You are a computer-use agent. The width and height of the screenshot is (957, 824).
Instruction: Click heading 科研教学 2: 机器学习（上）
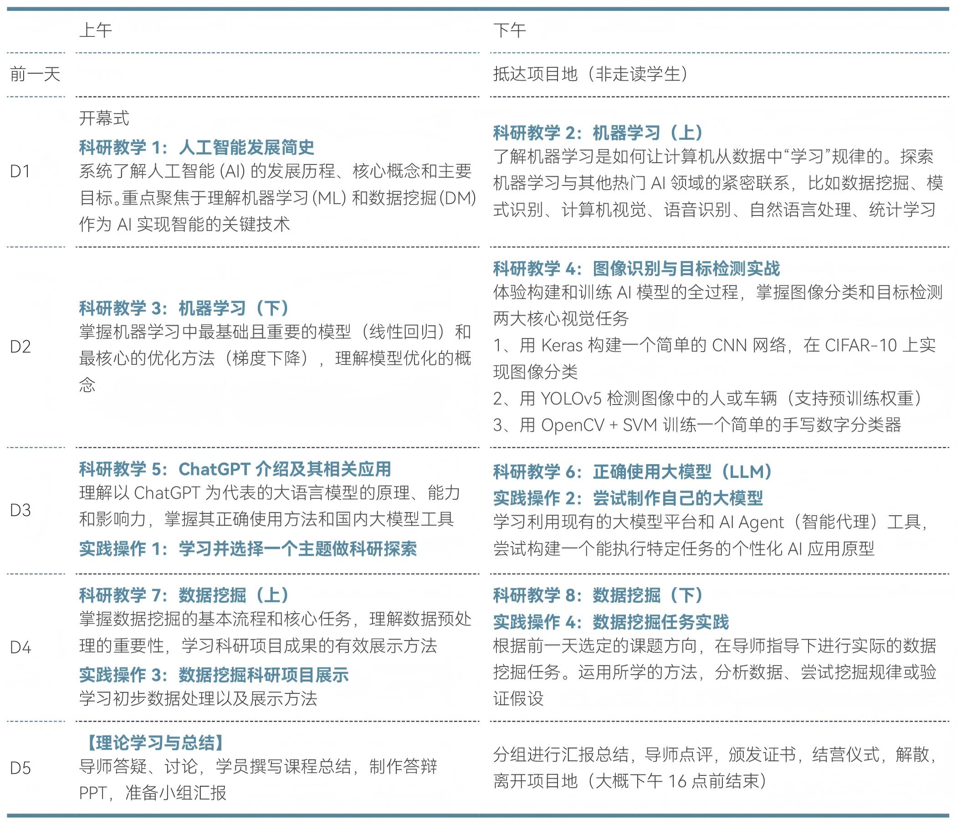(599, 133)
